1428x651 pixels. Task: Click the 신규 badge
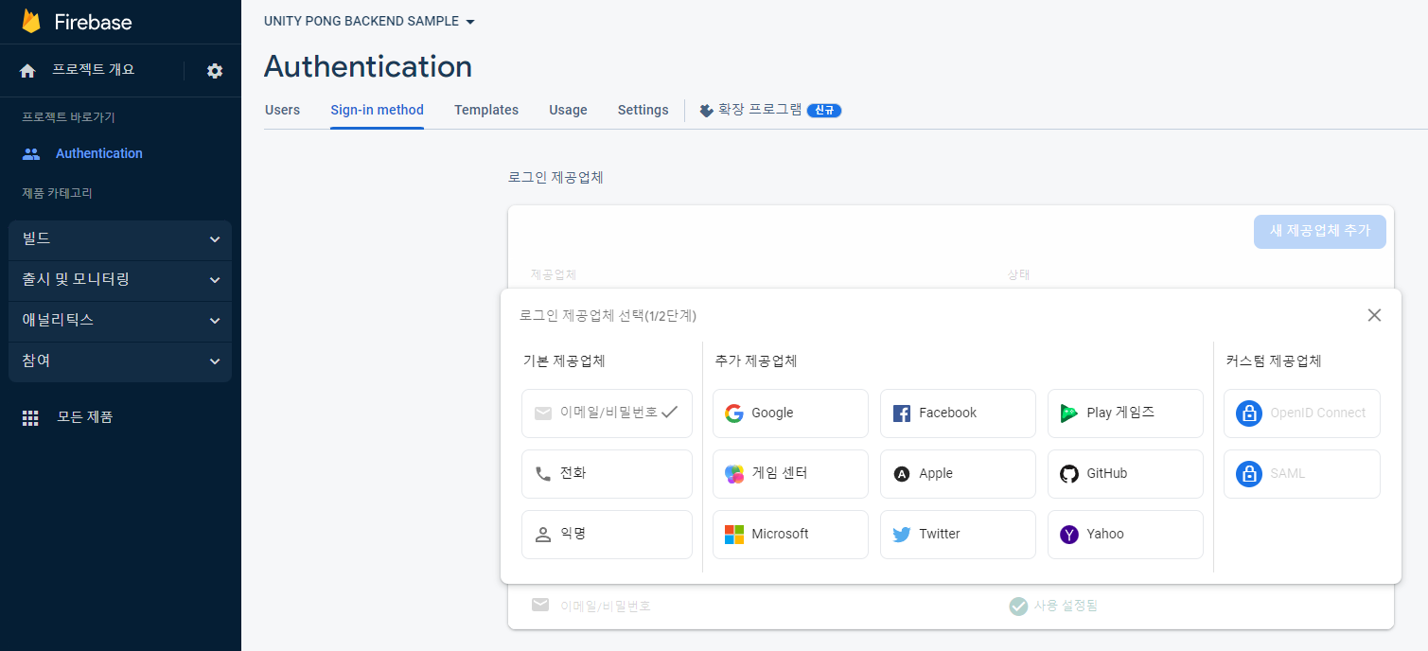[x=824, y=111]
